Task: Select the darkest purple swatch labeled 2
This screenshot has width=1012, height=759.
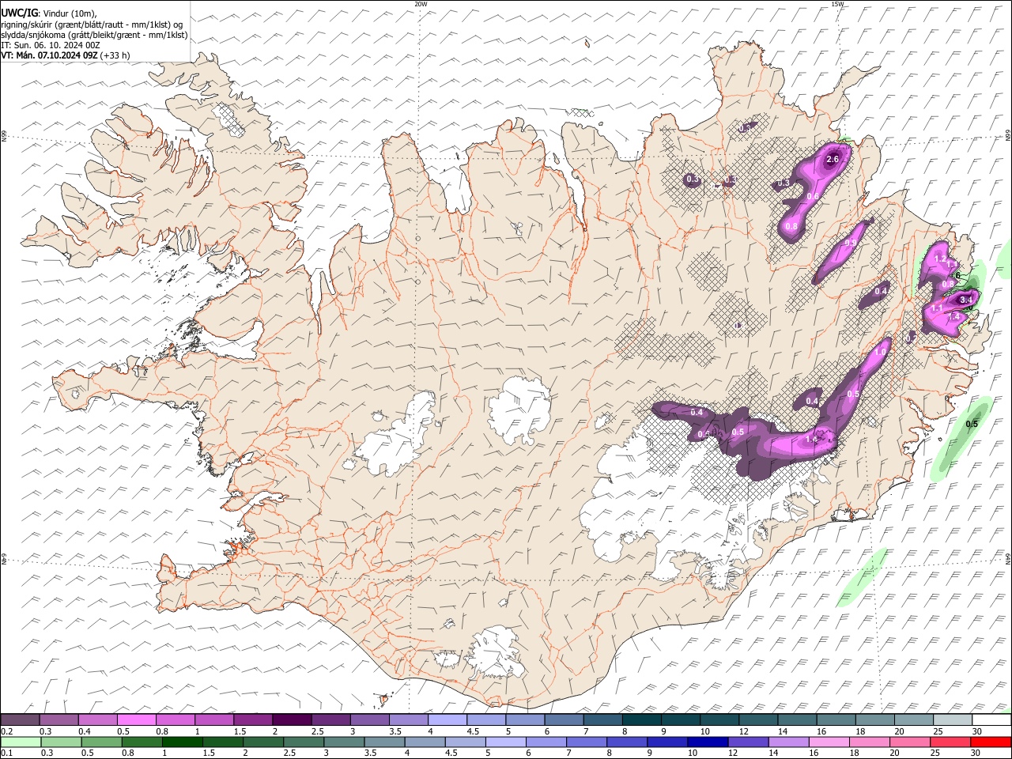Action: (291, 719)
